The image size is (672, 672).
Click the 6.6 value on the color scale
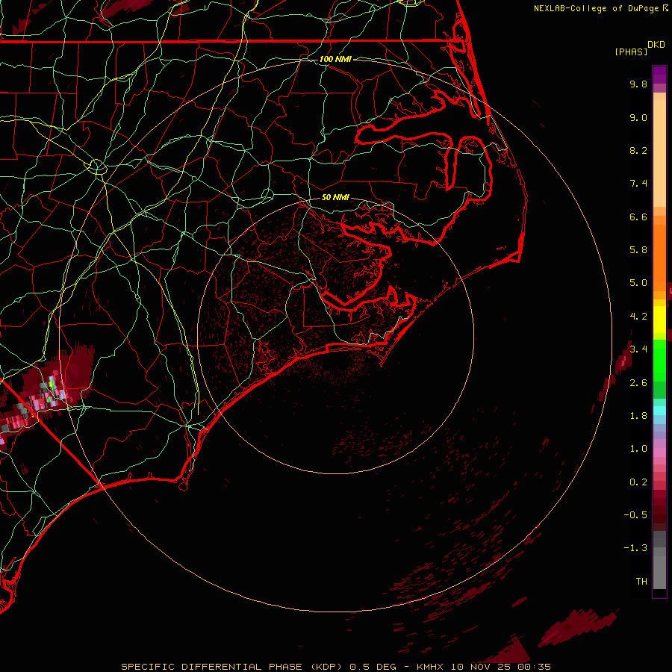tap(638, 217)
